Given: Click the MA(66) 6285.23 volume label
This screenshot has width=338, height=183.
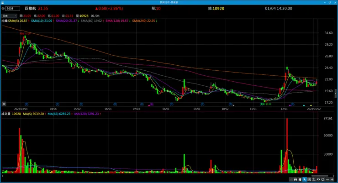Looking at the screenshot, I should click(60, 114).
